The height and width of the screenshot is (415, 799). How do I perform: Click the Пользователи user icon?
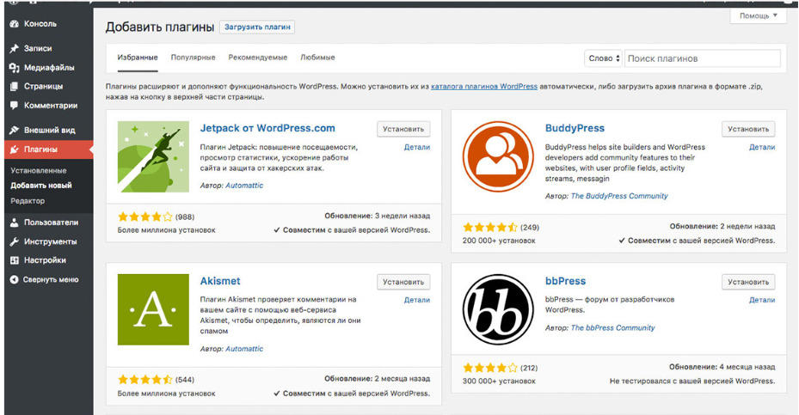15,223
